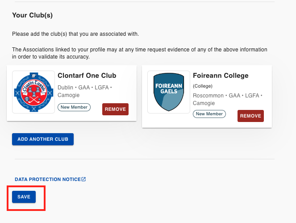Click the external-link icon beside Data Protection Notice
Image resolution: width=296 pixels, height=223 pixels.
coord(83,179)
